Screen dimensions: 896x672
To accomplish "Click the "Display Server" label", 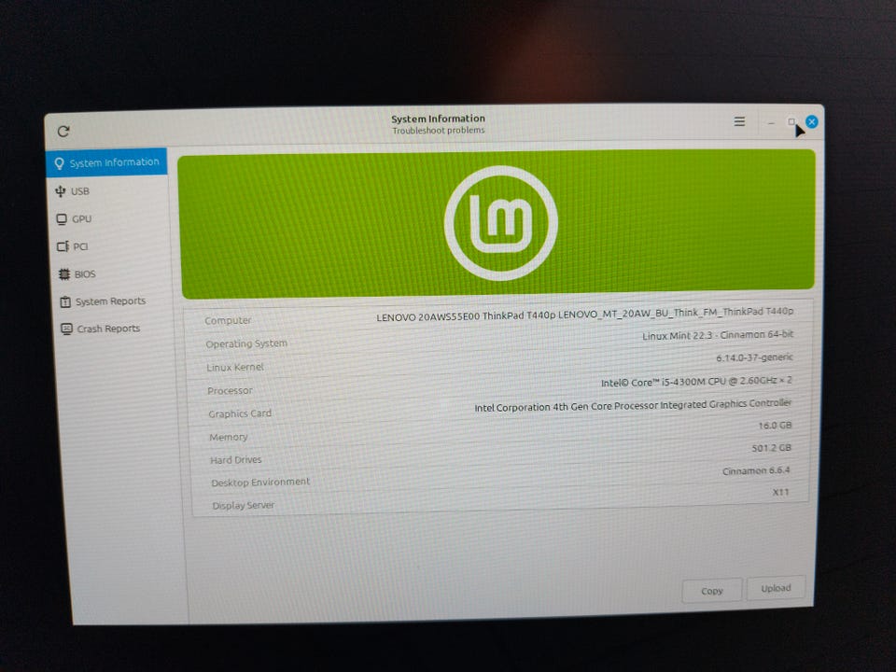I will 244,505.
